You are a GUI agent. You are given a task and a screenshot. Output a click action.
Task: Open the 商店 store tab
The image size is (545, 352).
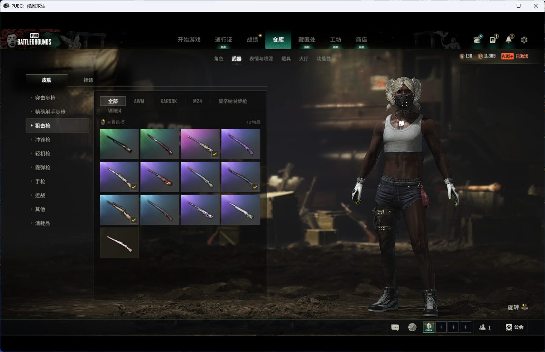coord(362,40)
